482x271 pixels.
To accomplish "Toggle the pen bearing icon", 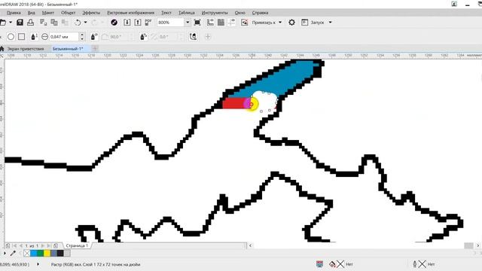I will click(143, 37).
